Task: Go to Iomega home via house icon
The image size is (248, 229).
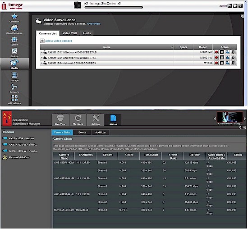Action: click(x=235, y=6)
